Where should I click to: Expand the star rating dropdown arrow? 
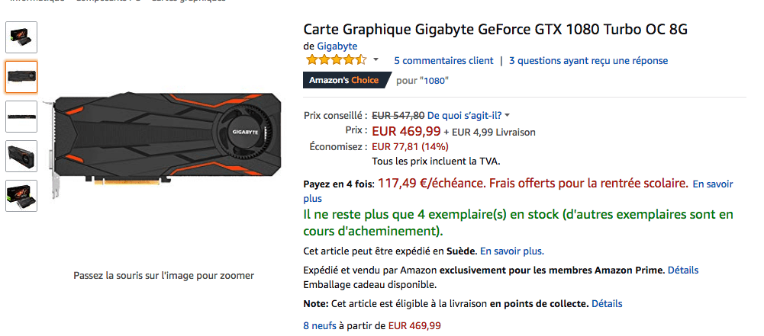point(376,59)
